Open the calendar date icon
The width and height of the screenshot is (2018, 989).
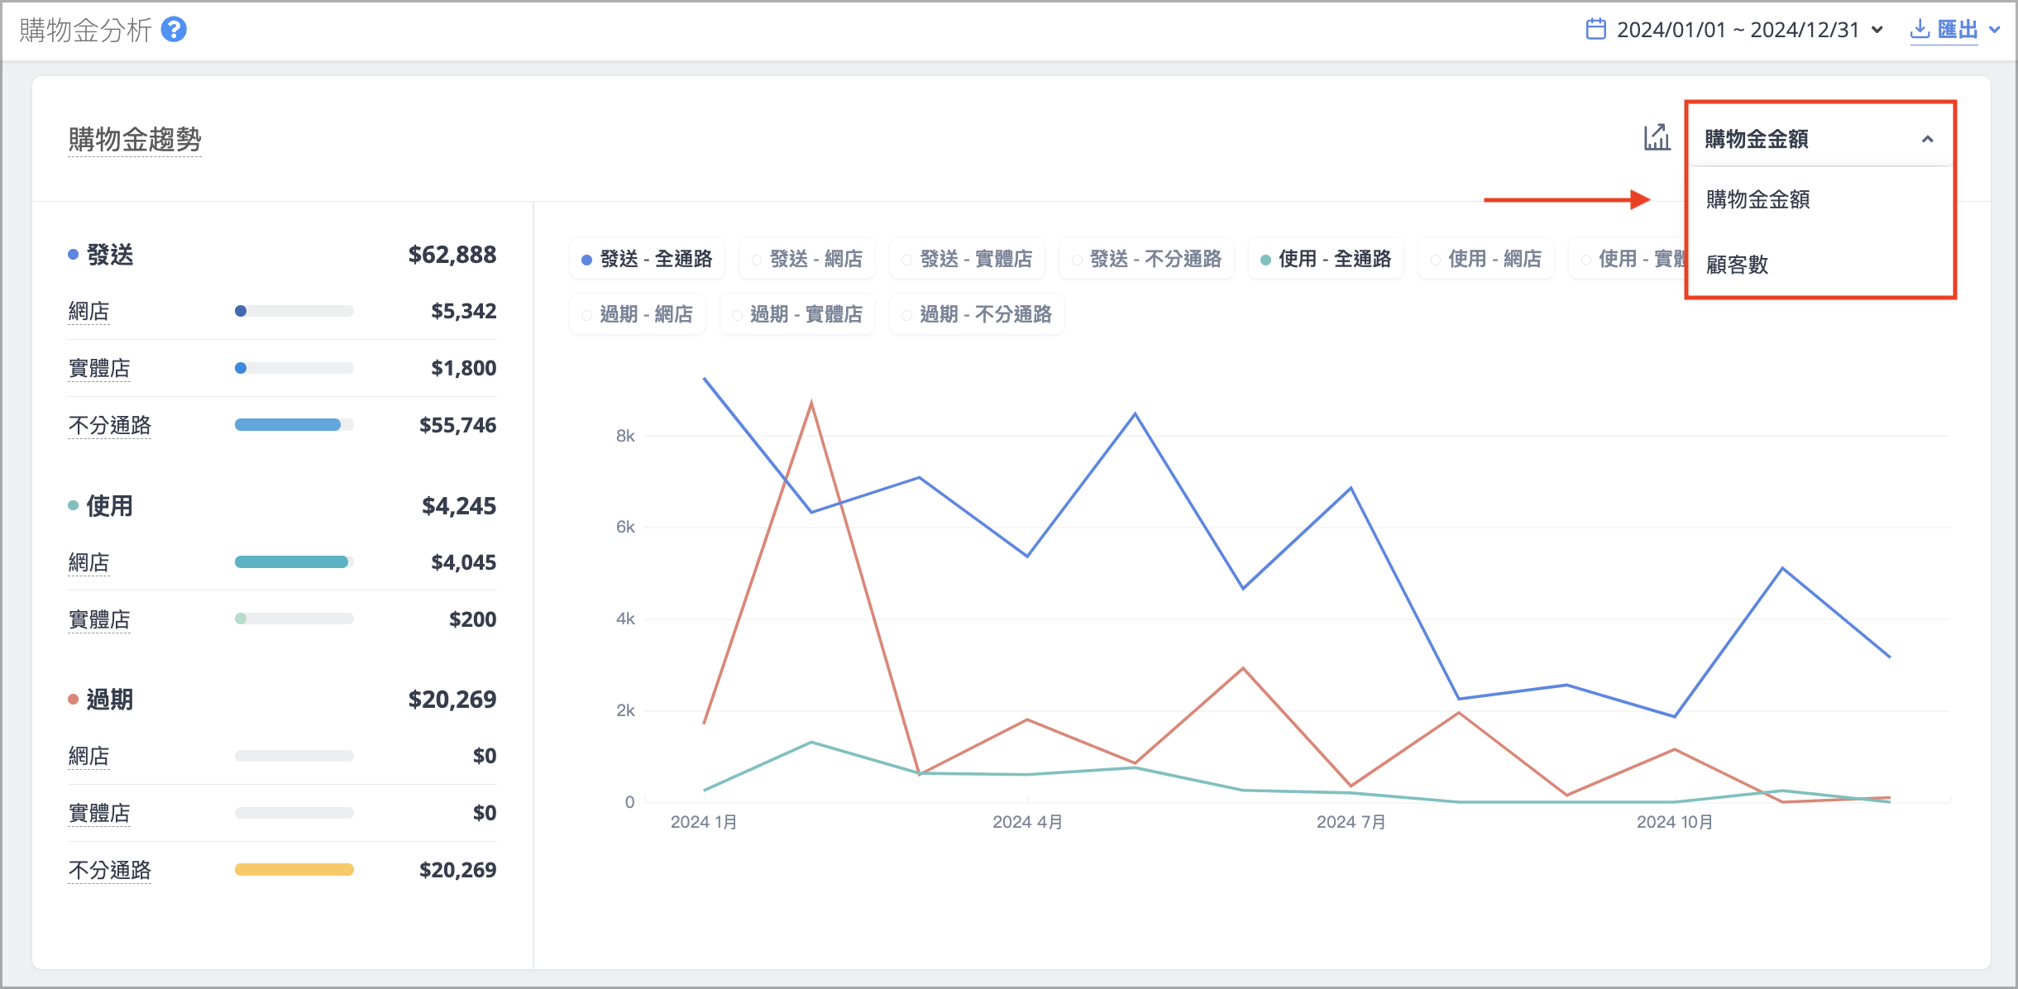[1595, 30]
